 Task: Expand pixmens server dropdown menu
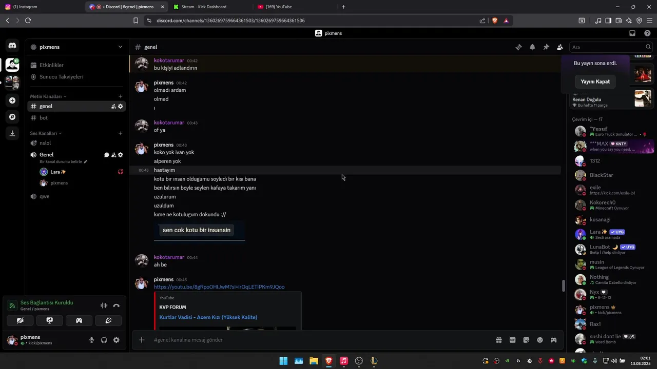[121, 47]
